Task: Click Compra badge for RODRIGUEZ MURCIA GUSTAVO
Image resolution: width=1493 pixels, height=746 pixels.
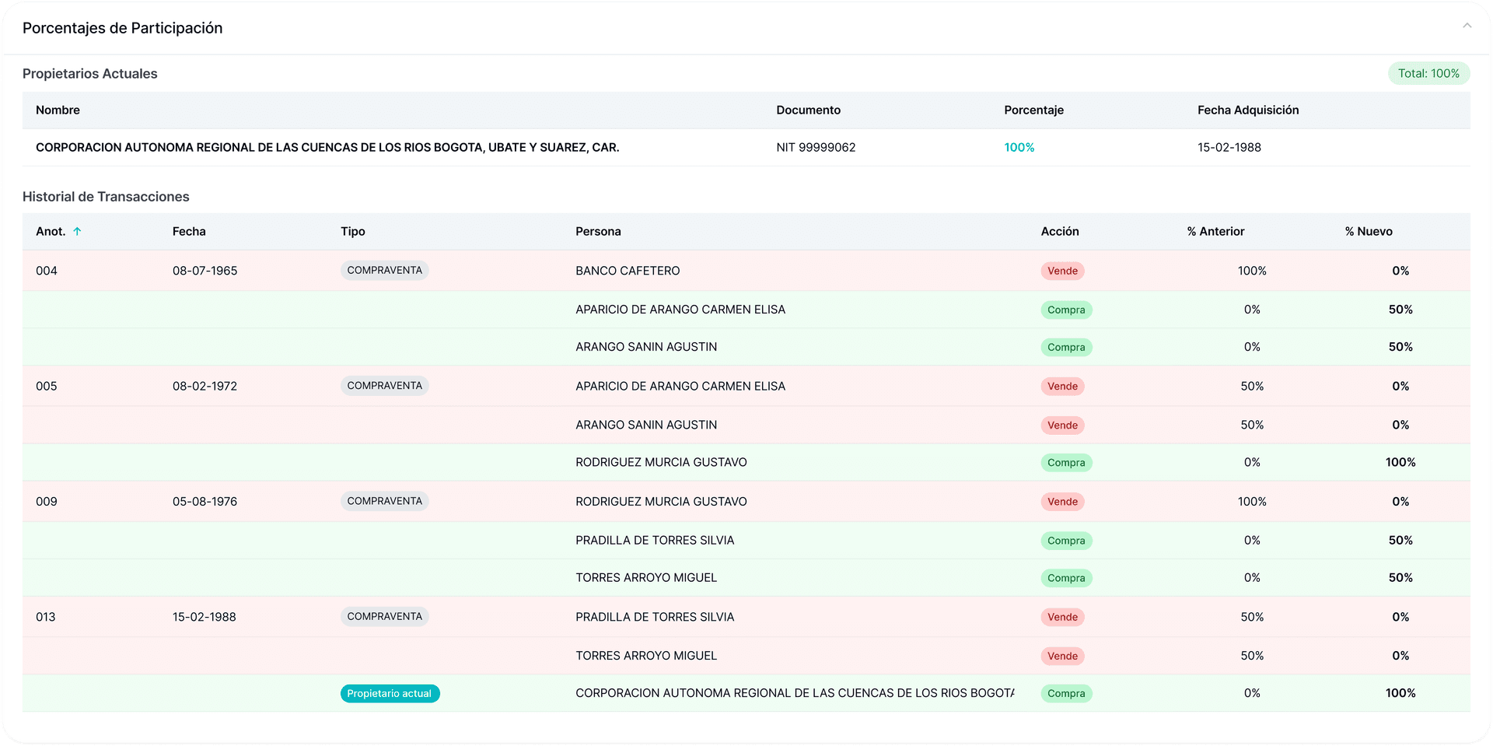Action: pyautogui.click(x=1066, y=462)
